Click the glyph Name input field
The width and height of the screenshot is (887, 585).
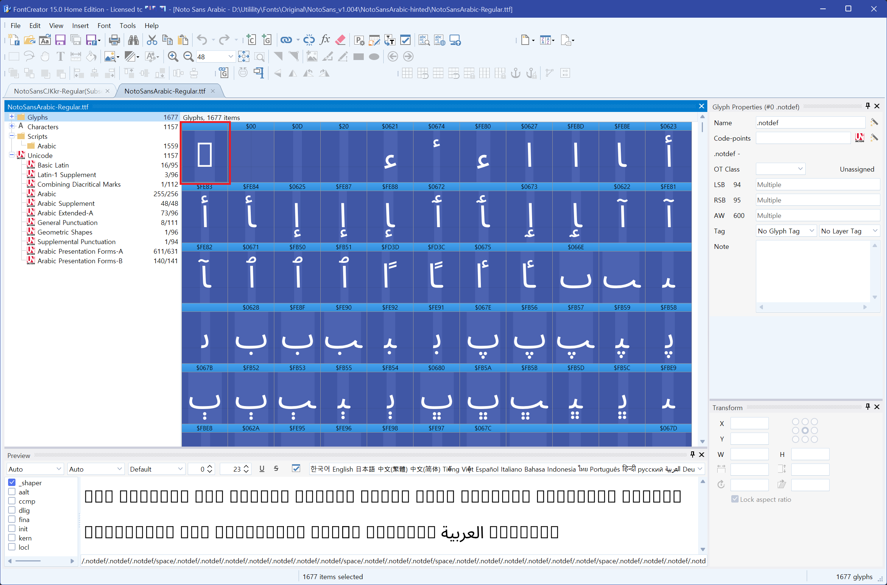810,123
